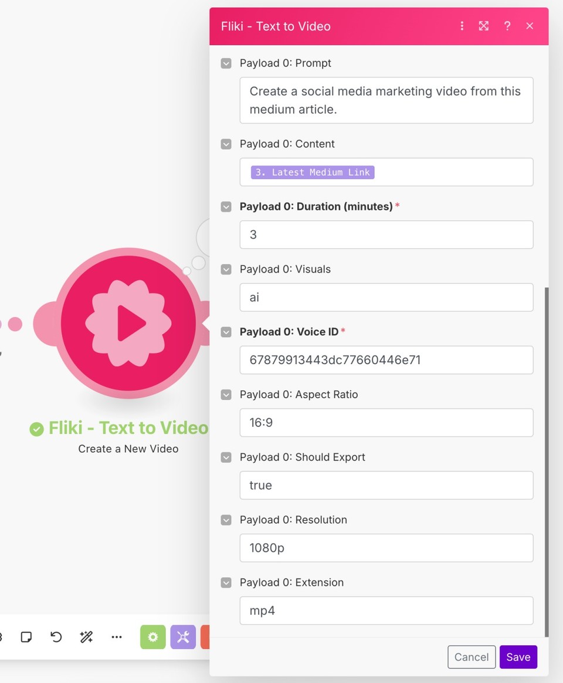Click the Voice ID input field
This screenshot has width=563, height=683.
click(x=386, y=360)
